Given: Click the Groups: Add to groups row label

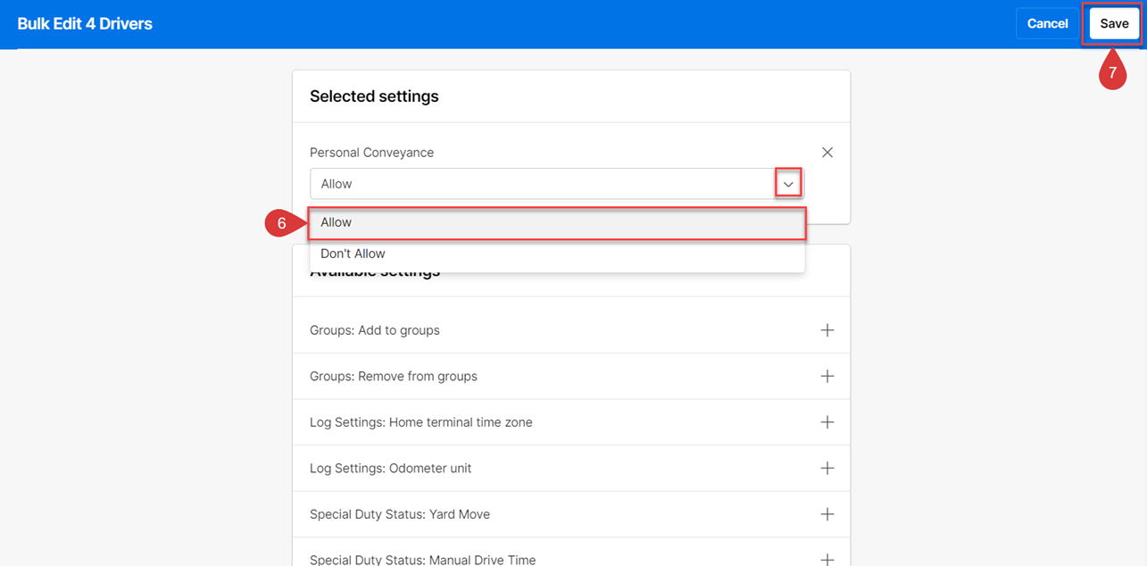Looking at the screenshot, I should pos(375,330).
